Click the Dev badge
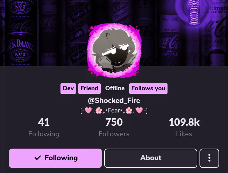This screenshot has width=228, height=173. [68, 88]
